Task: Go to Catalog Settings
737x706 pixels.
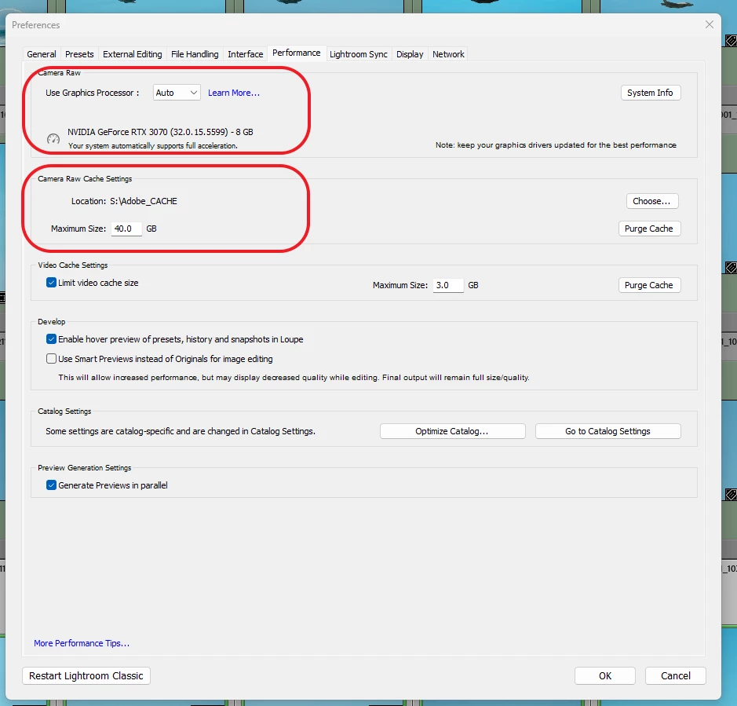Action: coord(607,431)
